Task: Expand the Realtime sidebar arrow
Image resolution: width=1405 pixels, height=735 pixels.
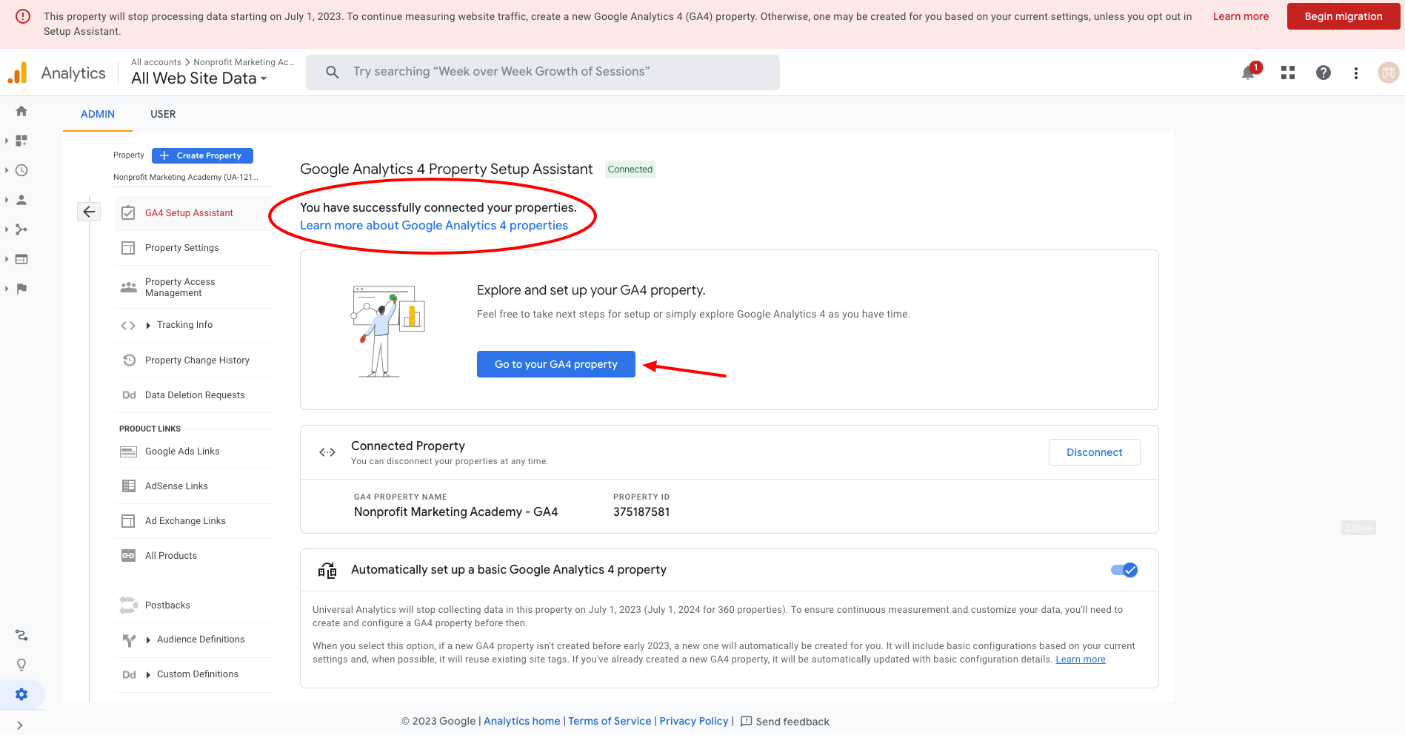Action: pos(7,170)
